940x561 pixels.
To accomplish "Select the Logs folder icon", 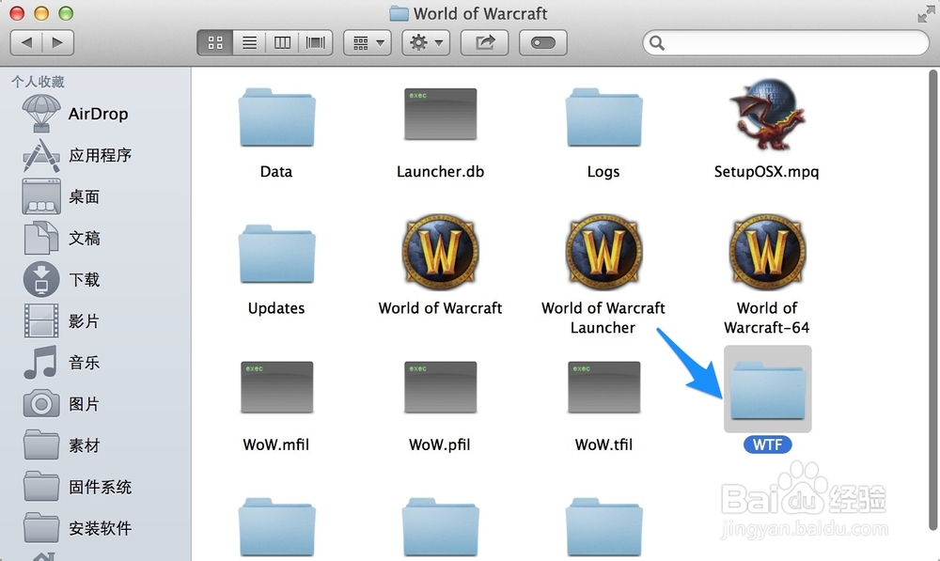I will [603, 117].
